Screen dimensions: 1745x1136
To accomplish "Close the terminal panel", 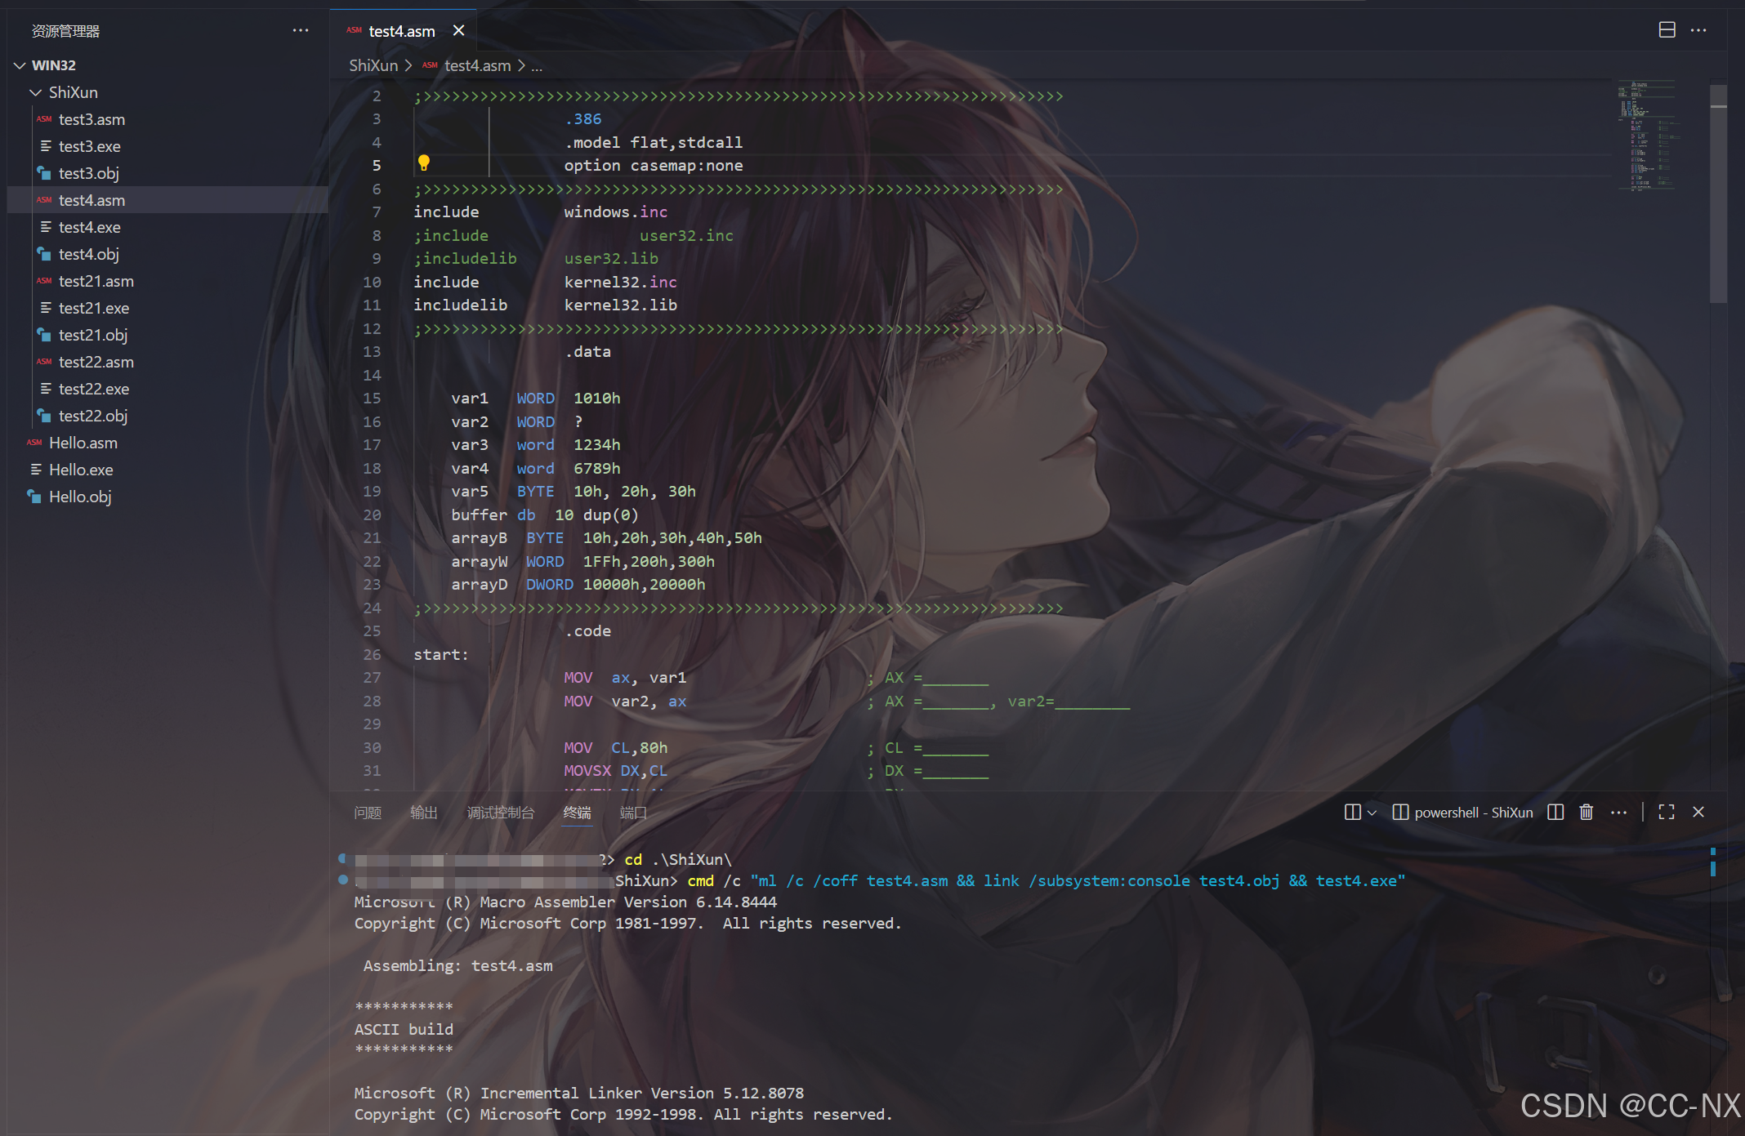I will (x=1698, y=812).
